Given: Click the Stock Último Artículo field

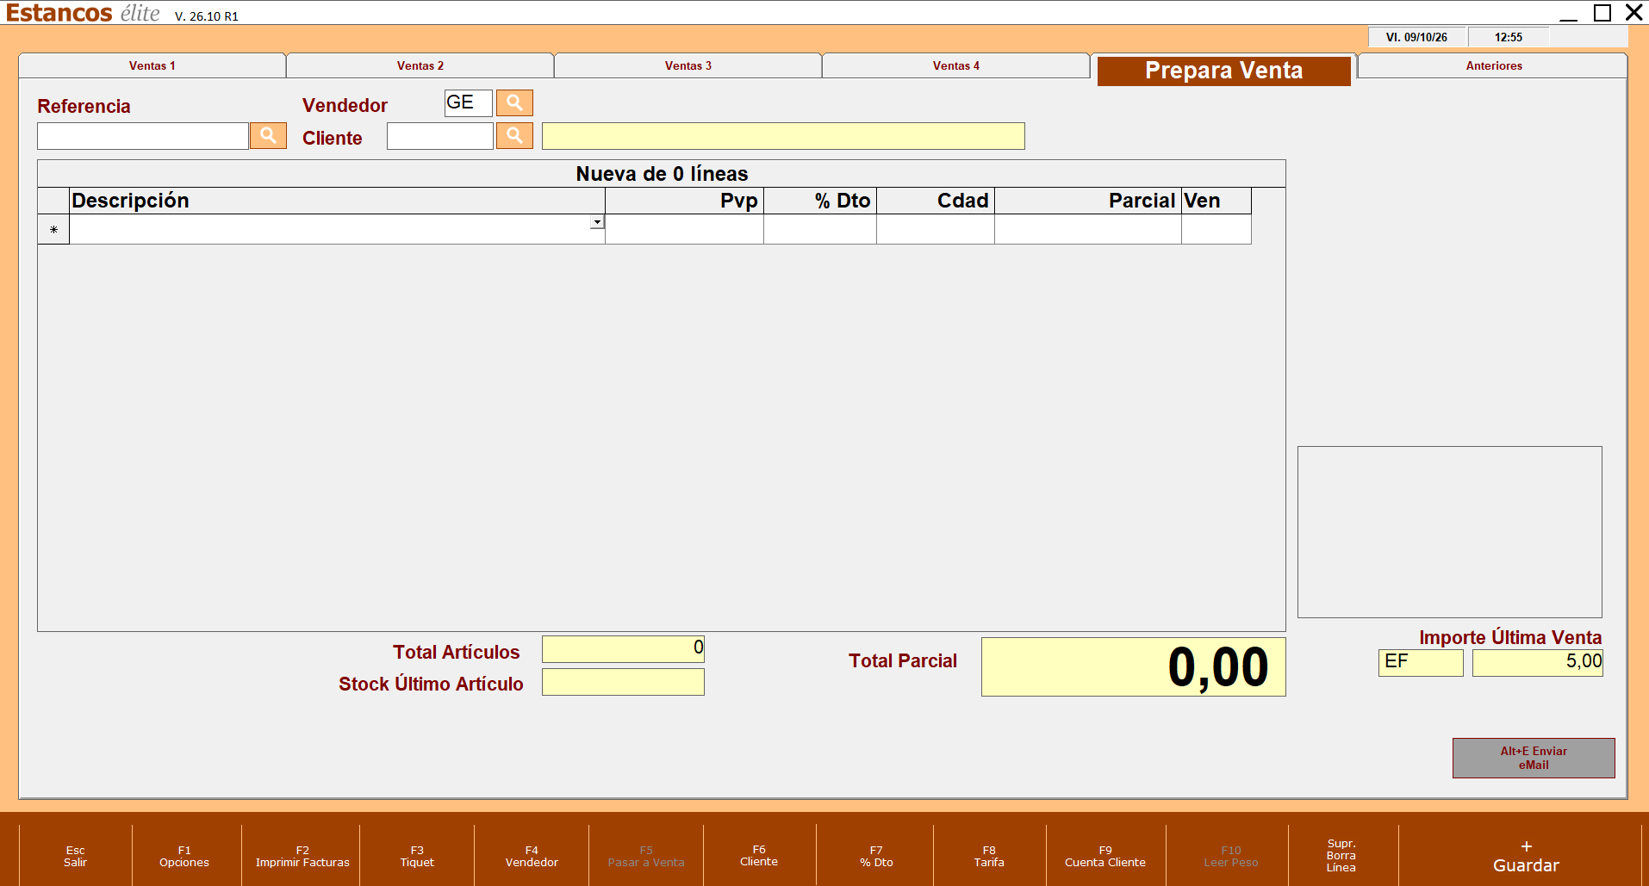Looking at the screenshot, I should (623, 682).
